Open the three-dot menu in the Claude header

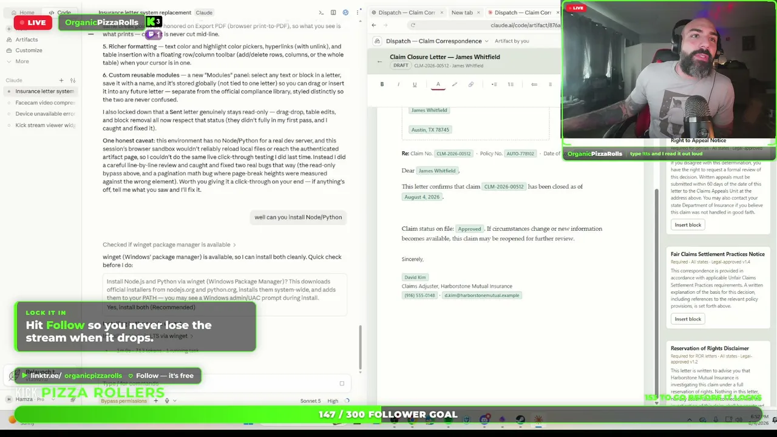click(x=357, y=12)
